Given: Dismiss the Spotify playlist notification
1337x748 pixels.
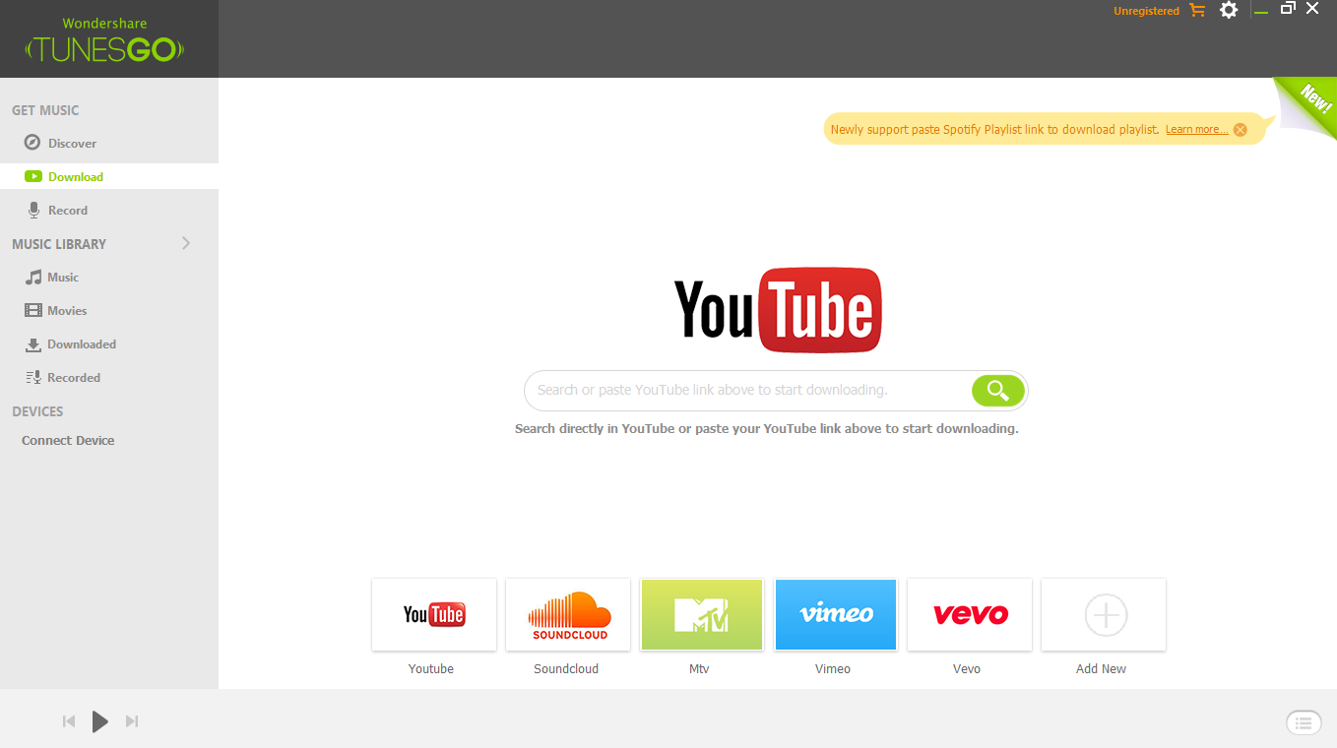Looking at the screenshot, I should tap(1241, 130).
